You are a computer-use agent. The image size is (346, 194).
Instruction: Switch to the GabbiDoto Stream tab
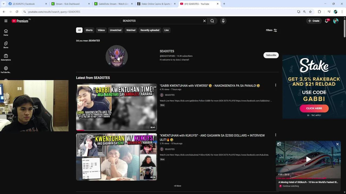[x=114, y=4]
